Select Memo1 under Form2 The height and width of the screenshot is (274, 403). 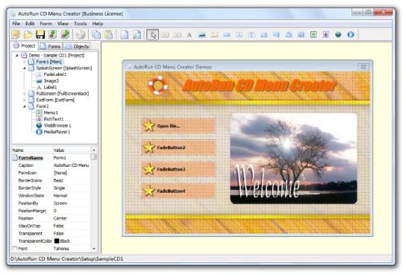[x=51, y=112]
